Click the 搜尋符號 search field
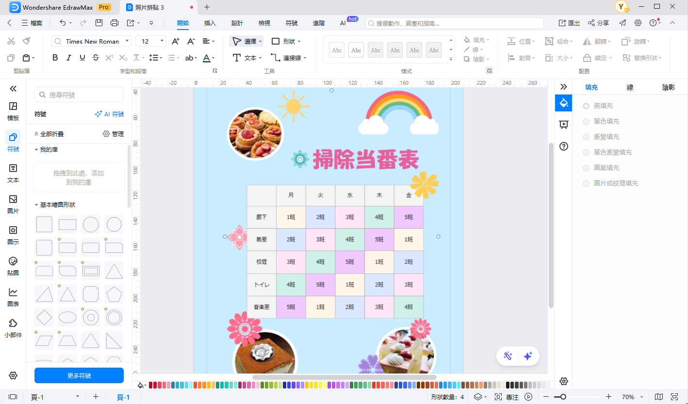688x404 pixels. tap(79, 94)
